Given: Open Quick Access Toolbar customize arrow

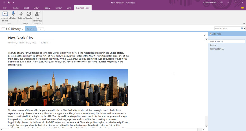Looking at the screenshot, I should 14,3.
